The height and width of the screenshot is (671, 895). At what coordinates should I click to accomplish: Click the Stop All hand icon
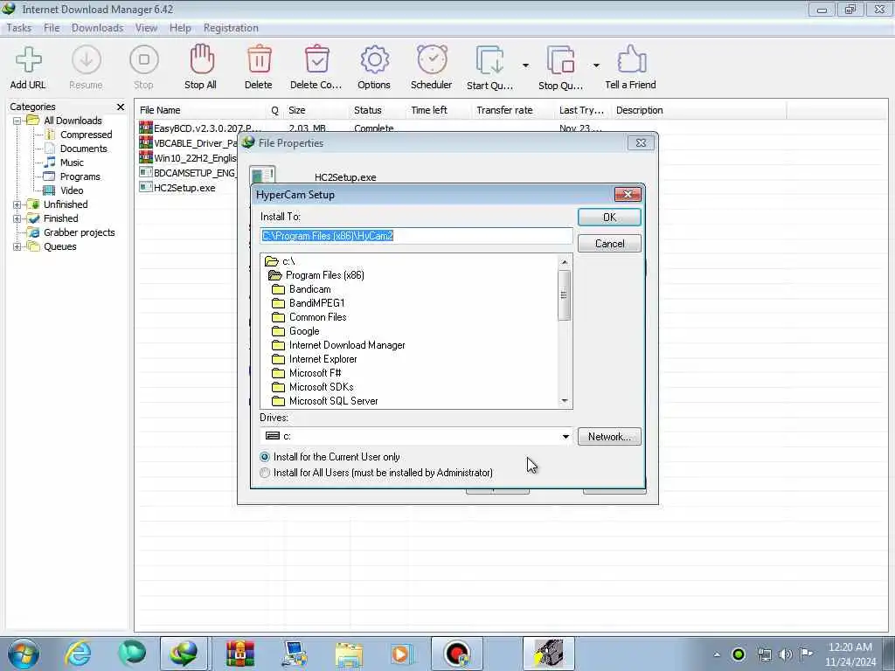pyautogui.click(x=201, y=67)
